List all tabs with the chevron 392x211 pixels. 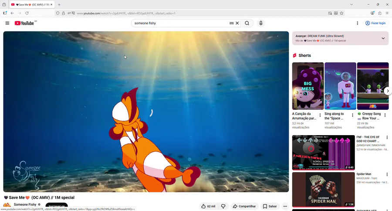point(351,4)
